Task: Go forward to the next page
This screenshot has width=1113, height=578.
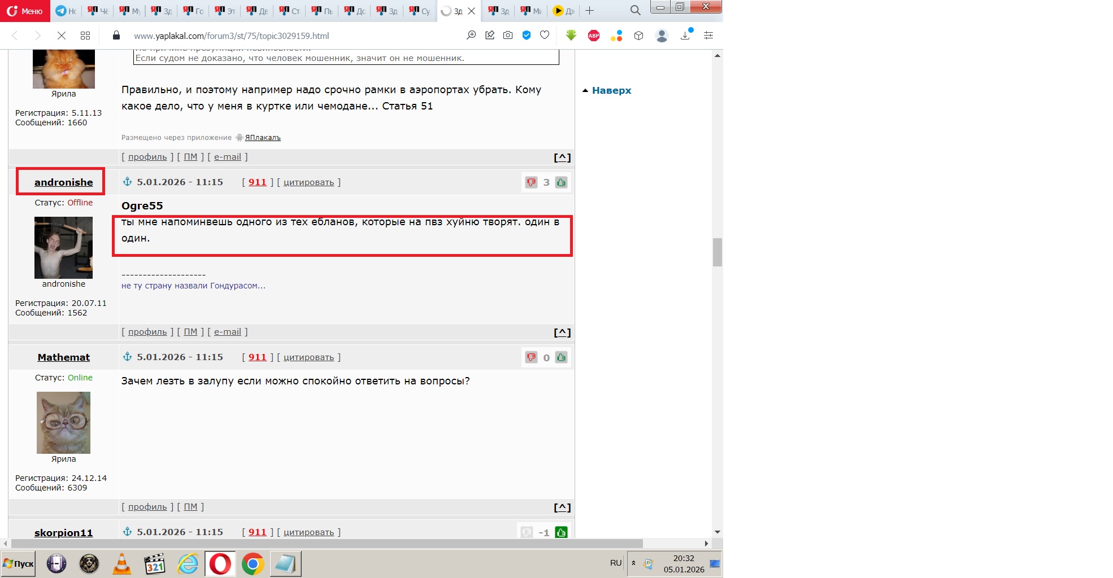Action: tap(38, 36)
